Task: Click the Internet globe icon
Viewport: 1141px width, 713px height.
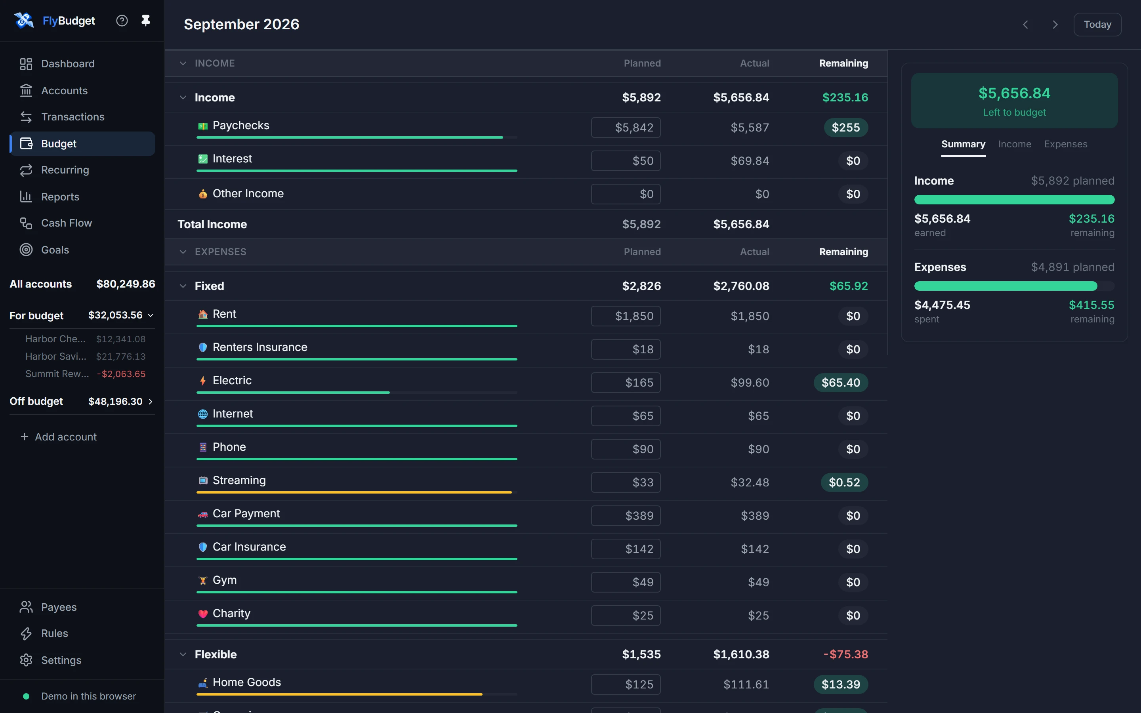Action: click(203, 414)
